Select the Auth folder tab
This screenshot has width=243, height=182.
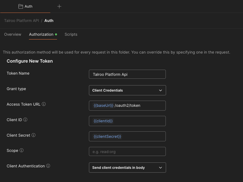point(25,6)
